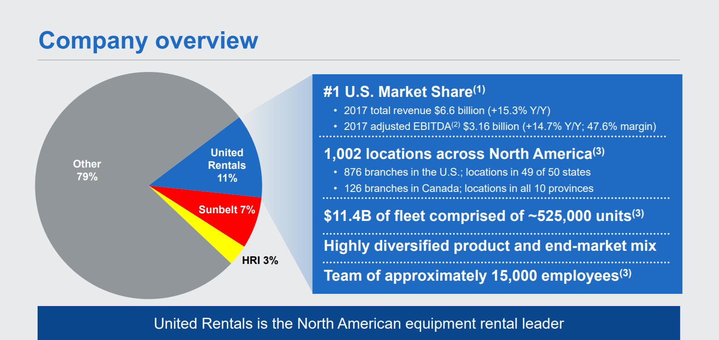Click the 'Company overview' slide title
Screen dimensions: 719x340
[148, 41]
